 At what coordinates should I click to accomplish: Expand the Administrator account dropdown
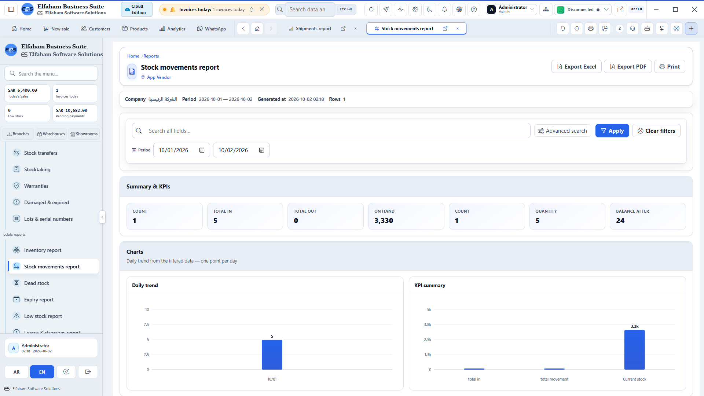pos(511,10)
